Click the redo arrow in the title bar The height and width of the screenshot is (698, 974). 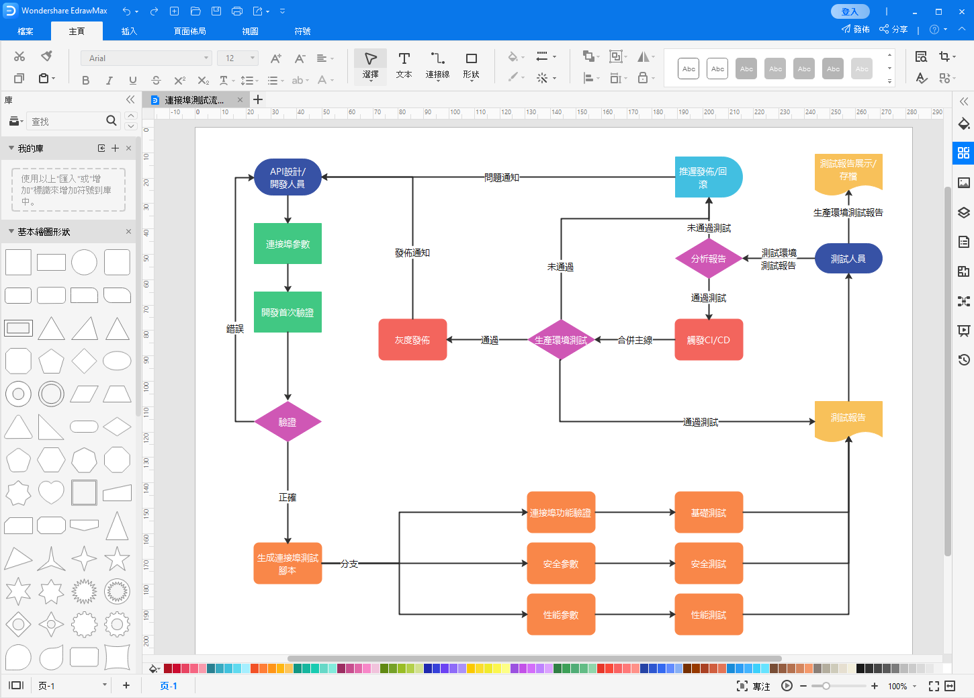[154, 11]
